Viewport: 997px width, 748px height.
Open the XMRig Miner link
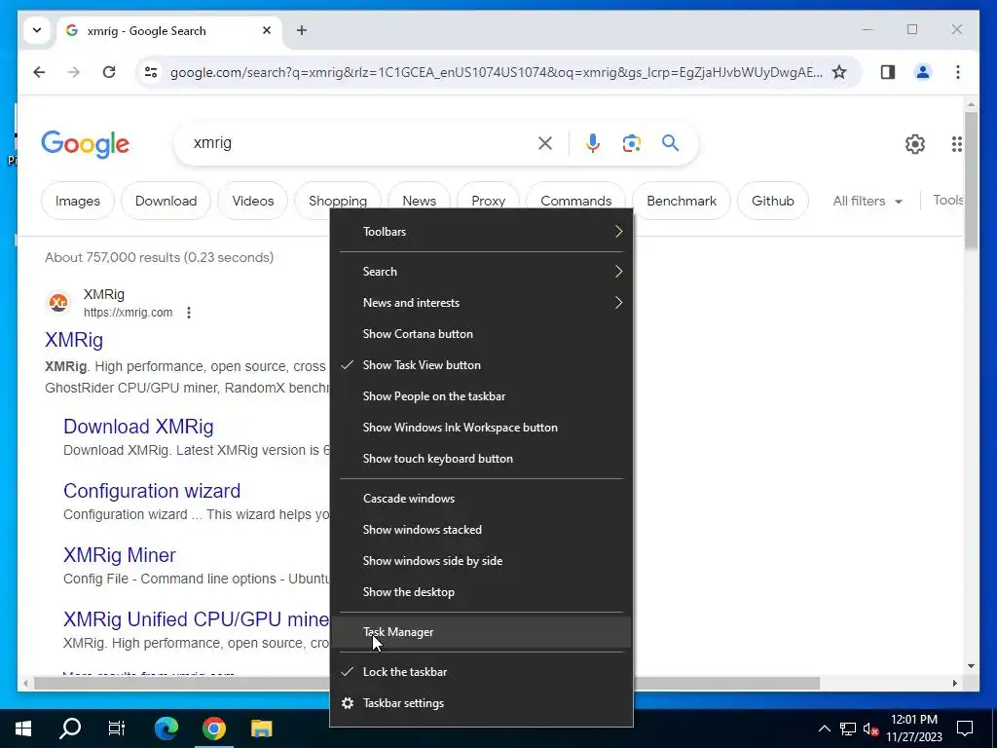(x=120, y=555)
